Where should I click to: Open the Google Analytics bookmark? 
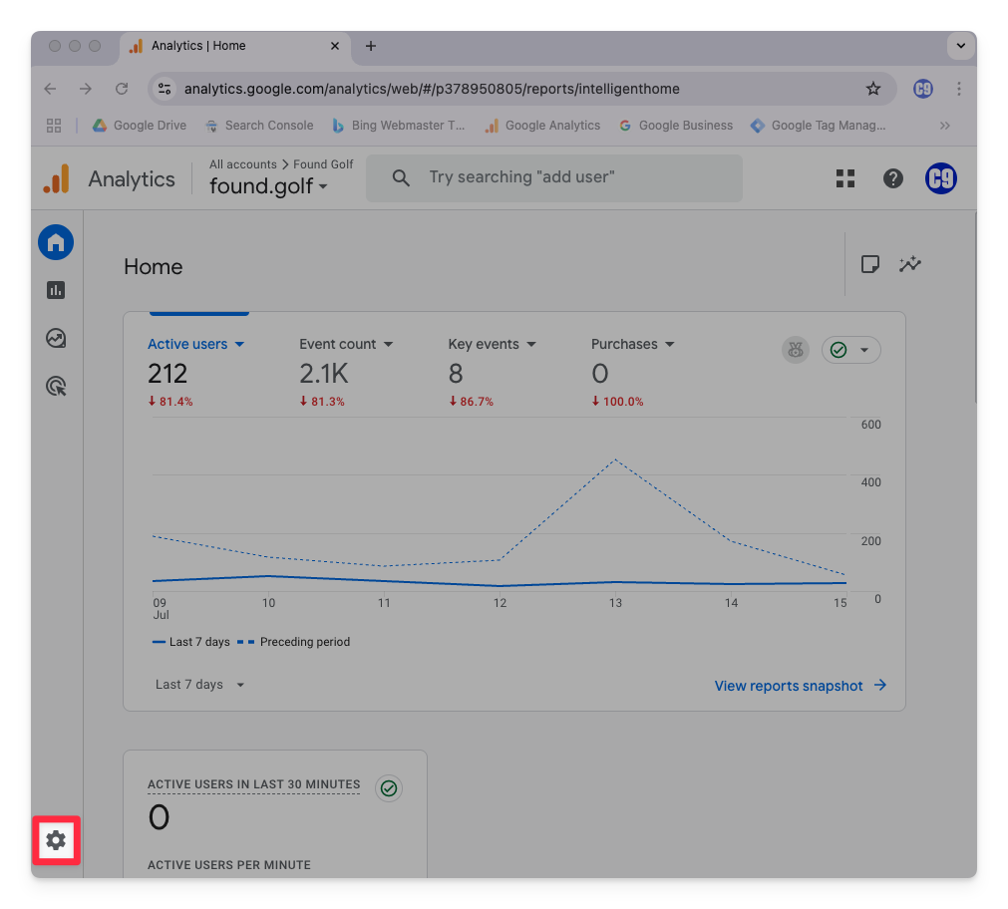point(542,126)
